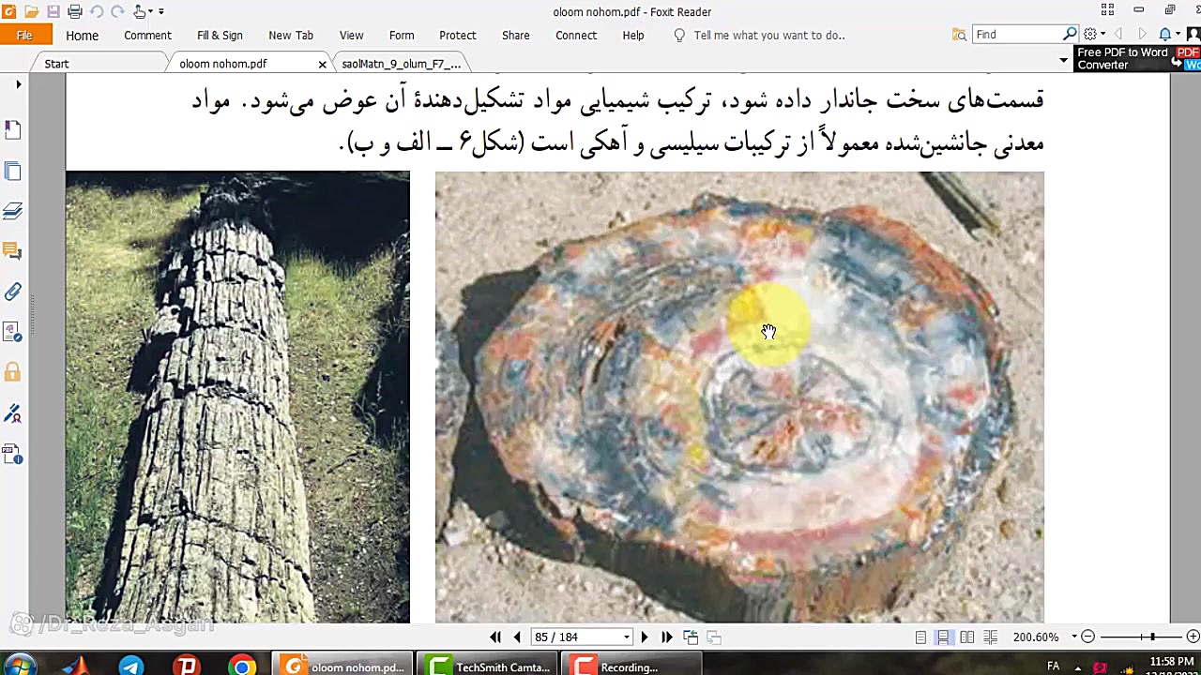The height and width of the screenshot is (675, 1201).
Task: Open the Foxit connected PDF panel icon
Action: [x=13, y=332]
